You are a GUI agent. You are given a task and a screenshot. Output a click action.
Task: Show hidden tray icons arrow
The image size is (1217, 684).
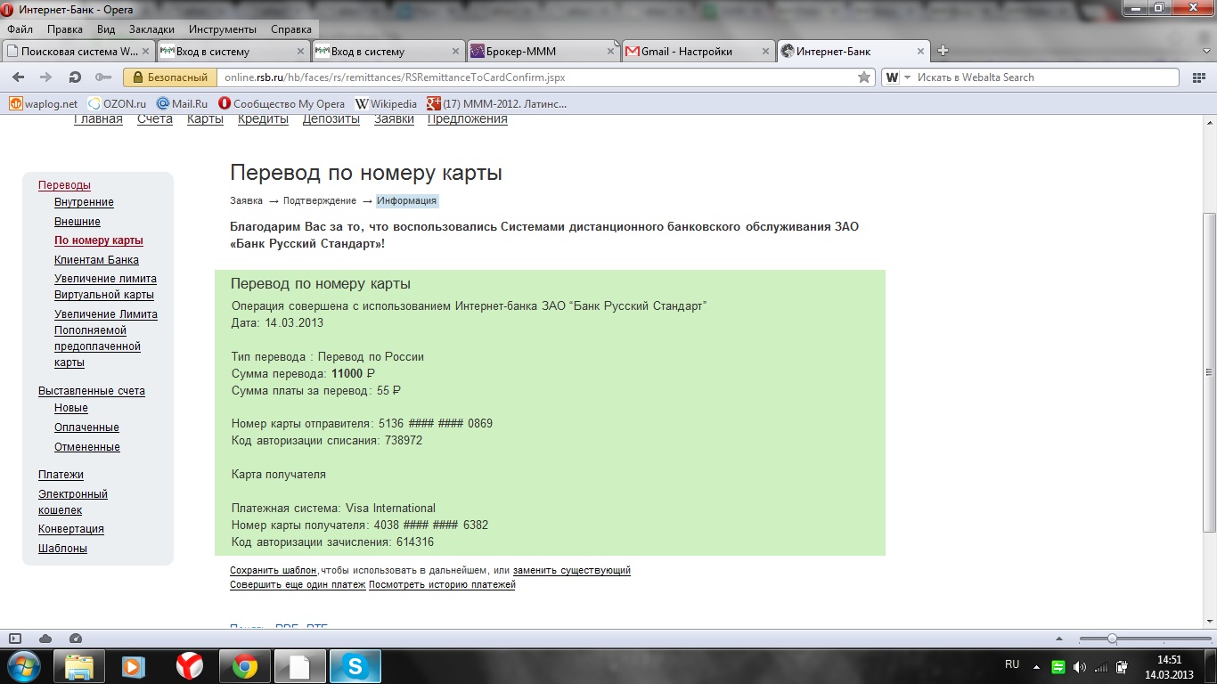pos(1036,666)
